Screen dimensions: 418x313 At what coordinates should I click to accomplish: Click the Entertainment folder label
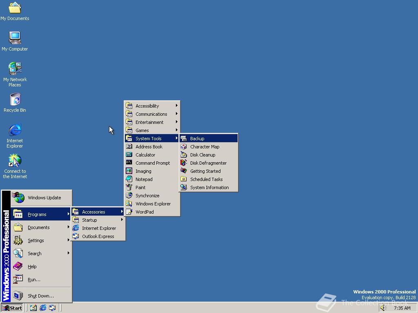pyautogui.click(x=149, y=122)
